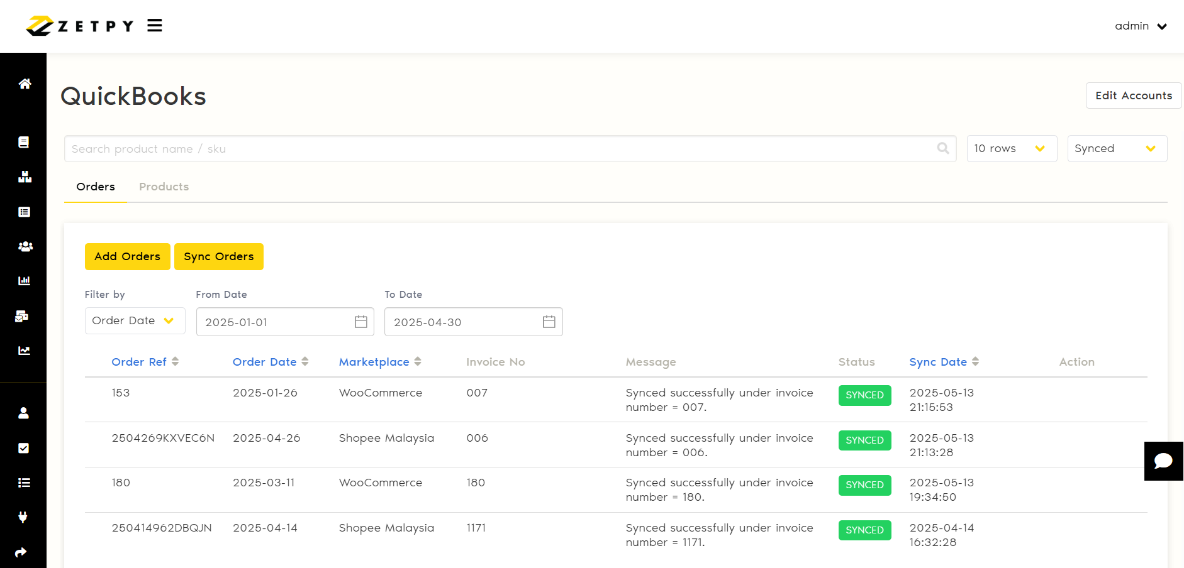Click the SYNCED badge for order 153

click(x=864, y=395)
